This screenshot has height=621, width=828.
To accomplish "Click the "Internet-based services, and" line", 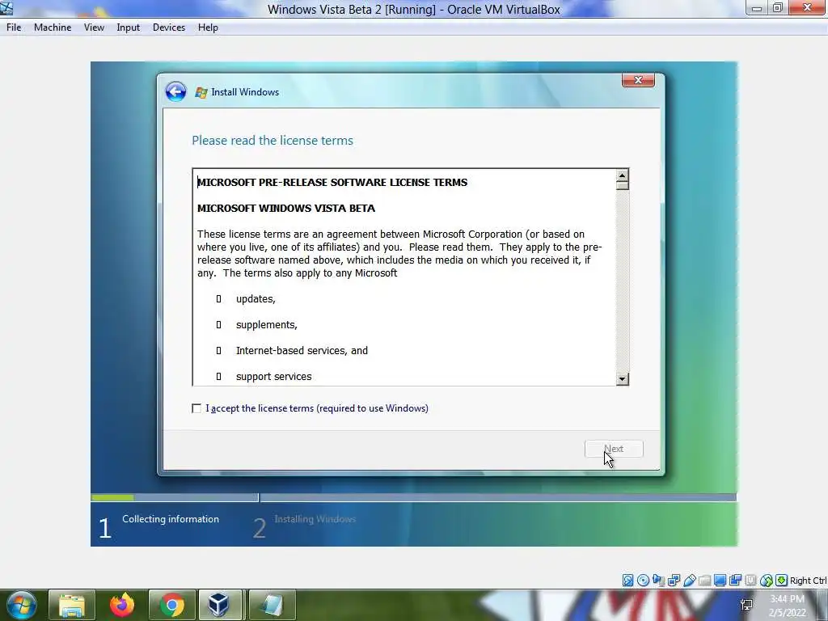I will click(302, 351).
